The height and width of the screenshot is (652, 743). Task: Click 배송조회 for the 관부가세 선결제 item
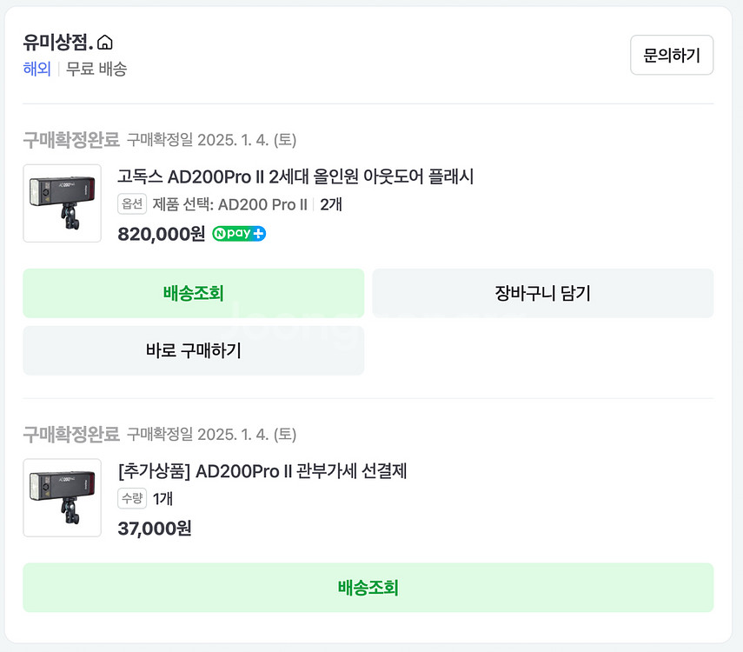368,588
